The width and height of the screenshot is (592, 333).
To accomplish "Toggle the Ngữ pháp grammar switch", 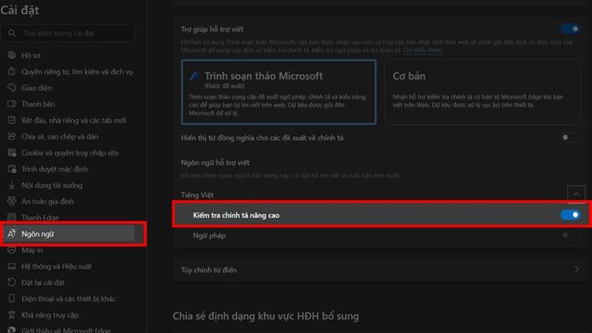I will [570, 235].
